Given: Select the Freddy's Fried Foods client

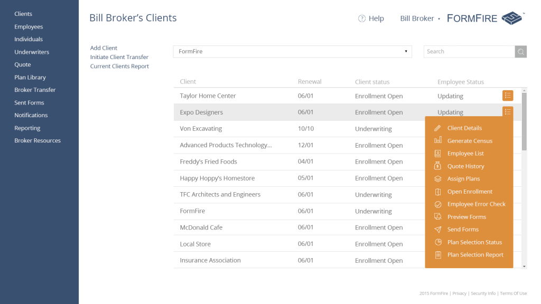Looking at the screenshot, I should tap(299, 161).
